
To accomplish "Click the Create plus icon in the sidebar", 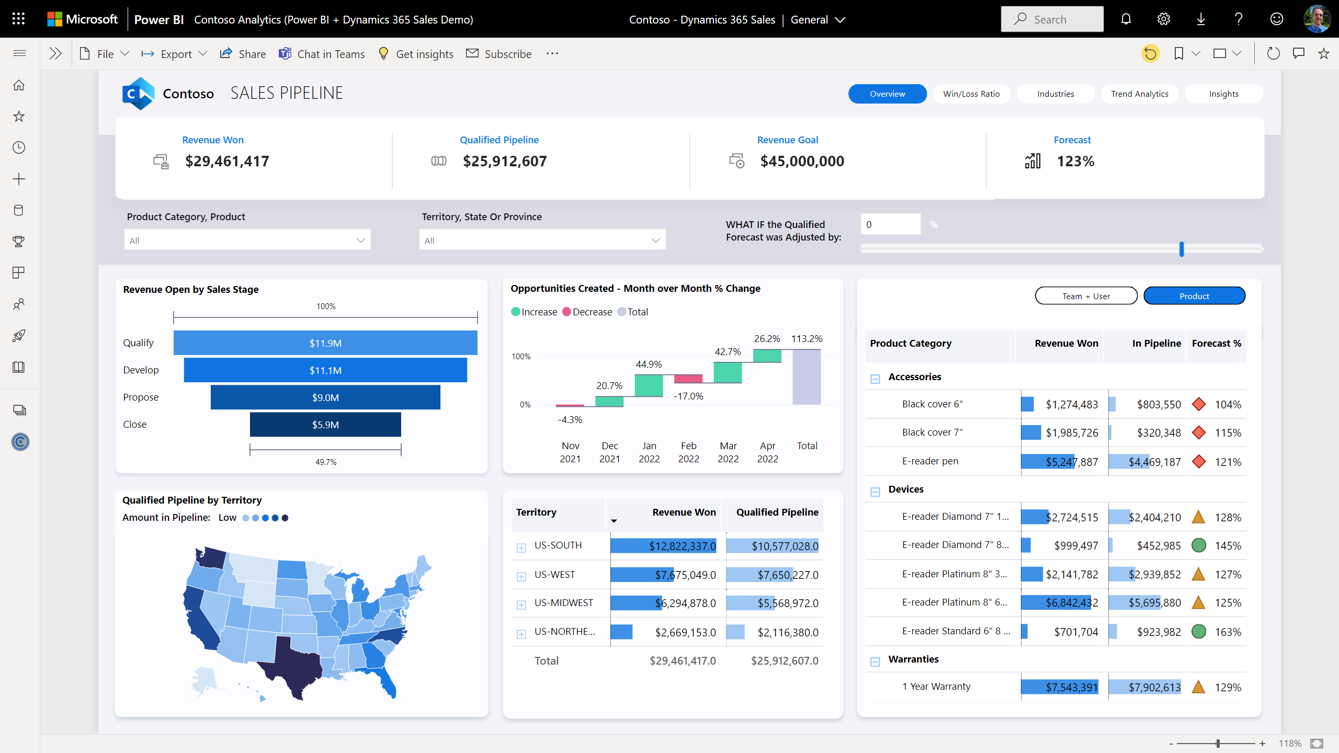I will 19,179.
